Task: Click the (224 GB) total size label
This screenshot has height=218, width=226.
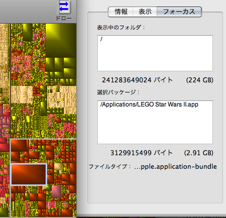Action: click(x=199, y=80)
